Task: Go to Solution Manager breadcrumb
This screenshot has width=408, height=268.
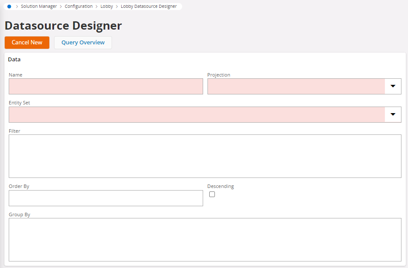Action: coord(39,6)
